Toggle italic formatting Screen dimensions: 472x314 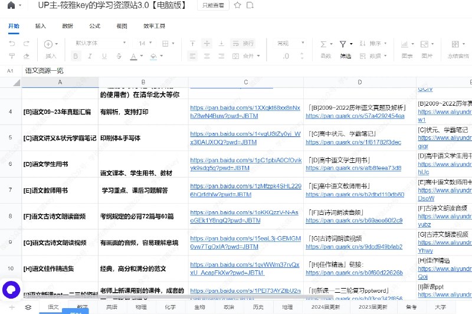pos(90,56)
